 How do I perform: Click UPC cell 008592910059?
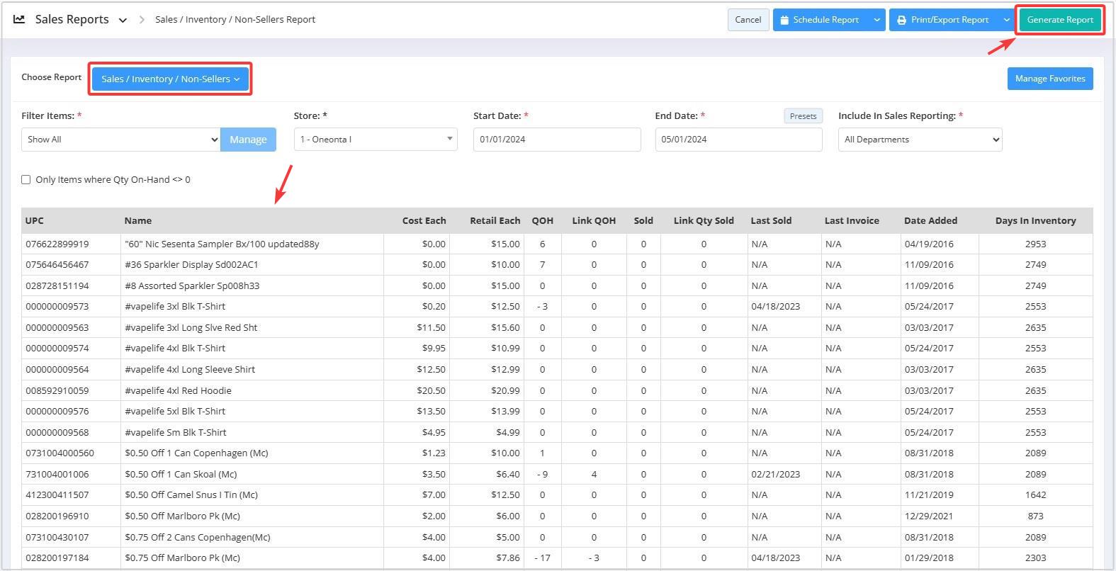click(x=57, y=391)
